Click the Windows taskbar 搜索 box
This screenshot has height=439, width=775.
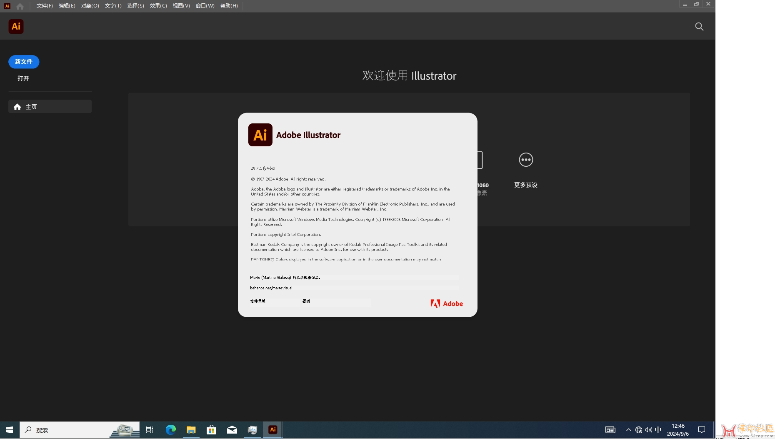pos(80,430)
